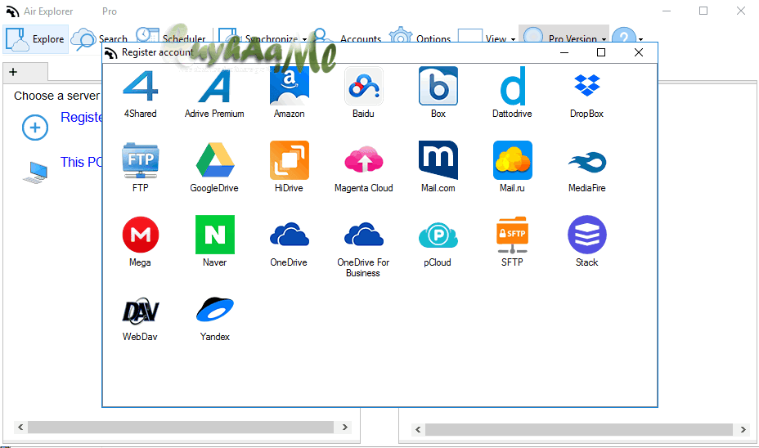Click left pane scrollbar left arrow
The width and height of the screenshot is (759, 448).
click(20, 427)
